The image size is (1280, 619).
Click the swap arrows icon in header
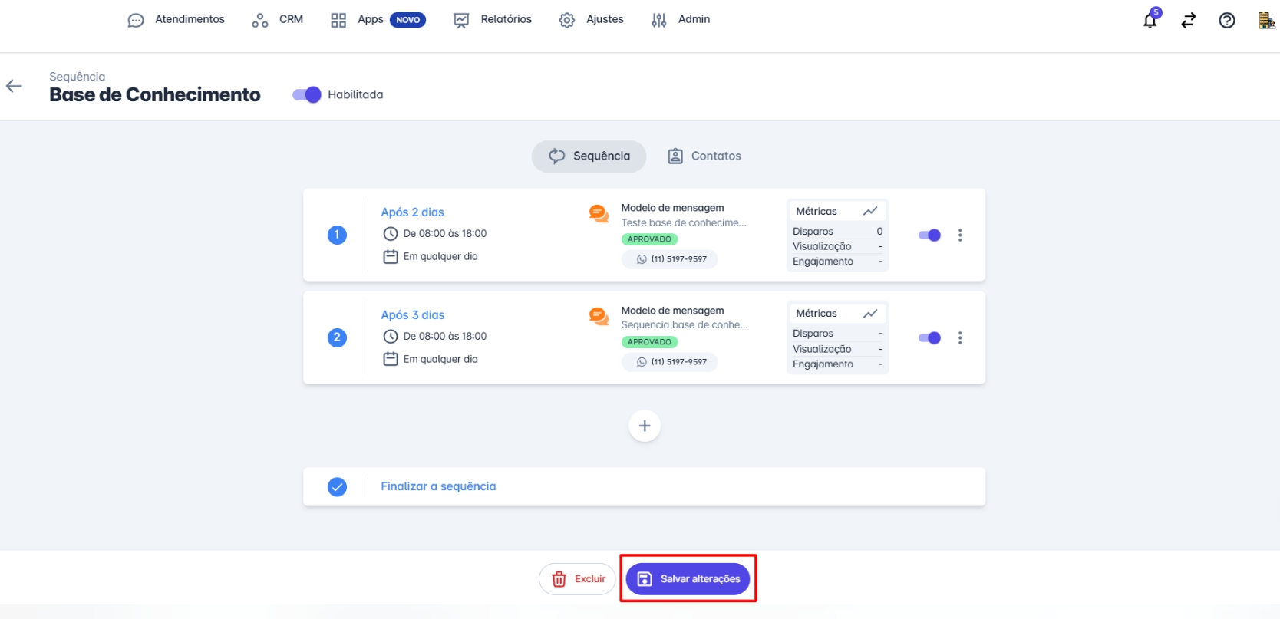[1188, 21]
